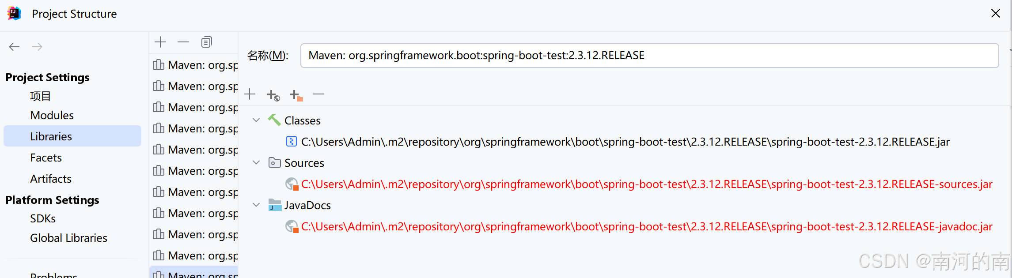The height and width of the screenshot is (278, 1012).
Task: Select the spring-boot-test-2.3.12.RELEASE.jar classes path
Action: tap(625, 142)
